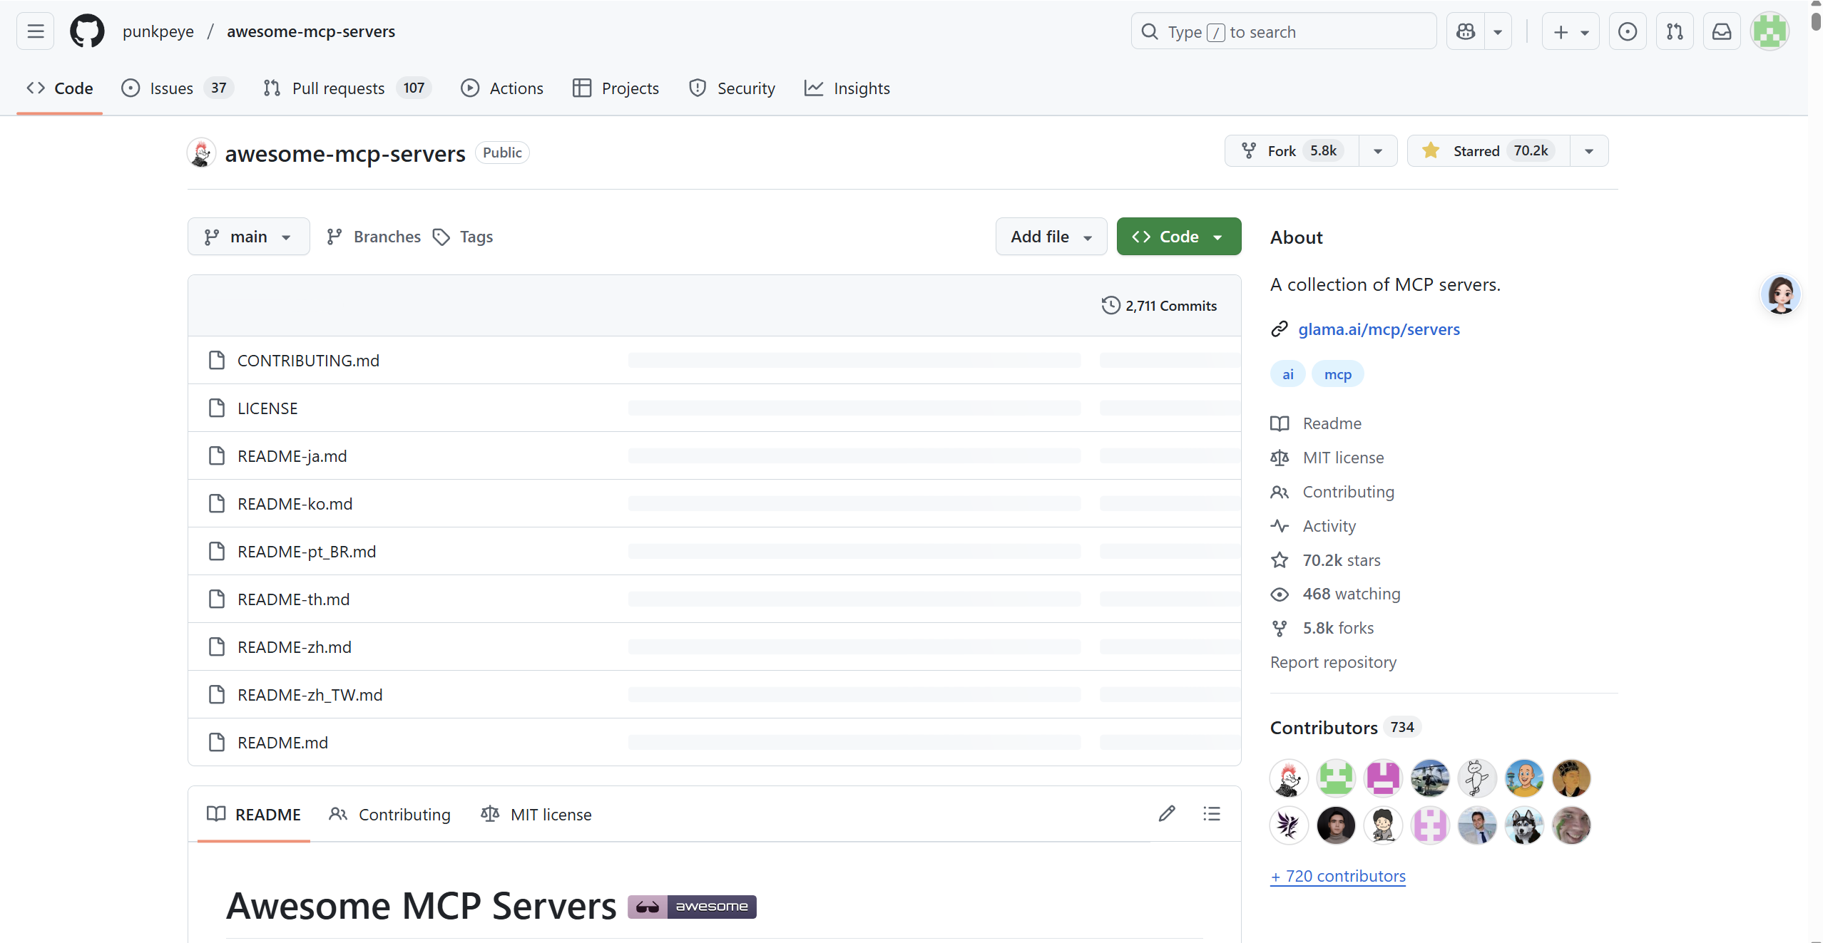The image size is (1823, 943).
Task: Open the GitHub homepage logo
Action: coord(87,31)
